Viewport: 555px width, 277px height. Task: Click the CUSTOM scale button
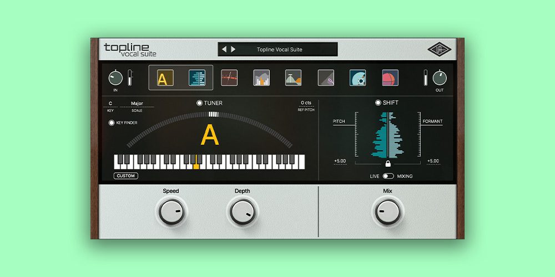[x=126, y=176]
